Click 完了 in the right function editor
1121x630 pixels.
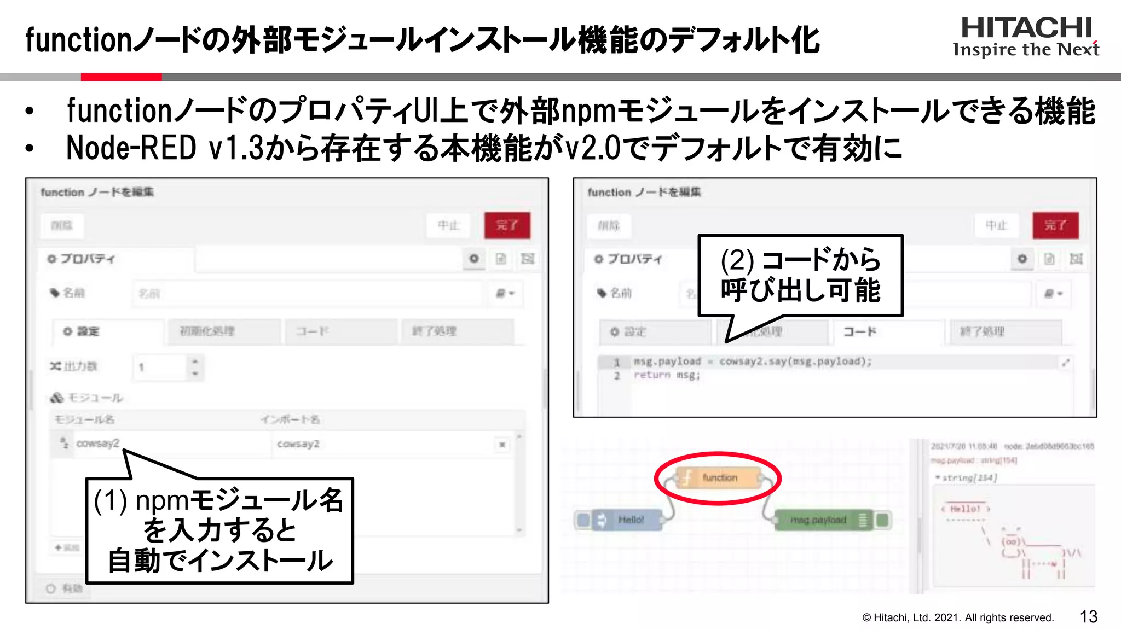1055,225
